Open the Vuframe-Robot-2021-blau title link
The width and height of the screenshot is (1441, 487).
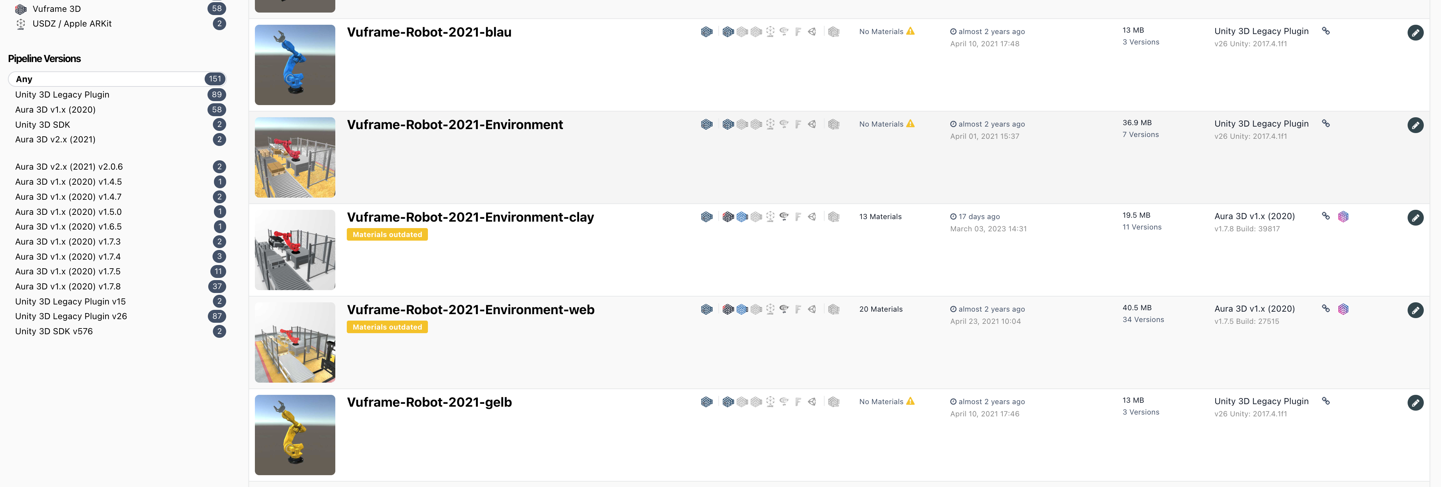point(429,32)
